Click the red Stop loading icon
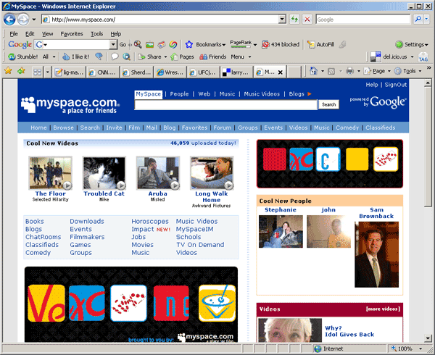435x355 pixels. pyautogui.click(x=307, y=19)
